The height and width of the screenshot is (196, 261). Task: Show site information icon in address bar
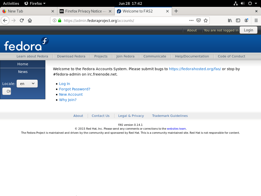click(55, 20)
